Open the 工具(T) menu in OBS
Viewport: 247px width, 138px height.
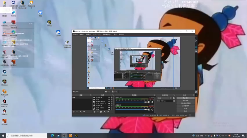click(x=115, y=34)
